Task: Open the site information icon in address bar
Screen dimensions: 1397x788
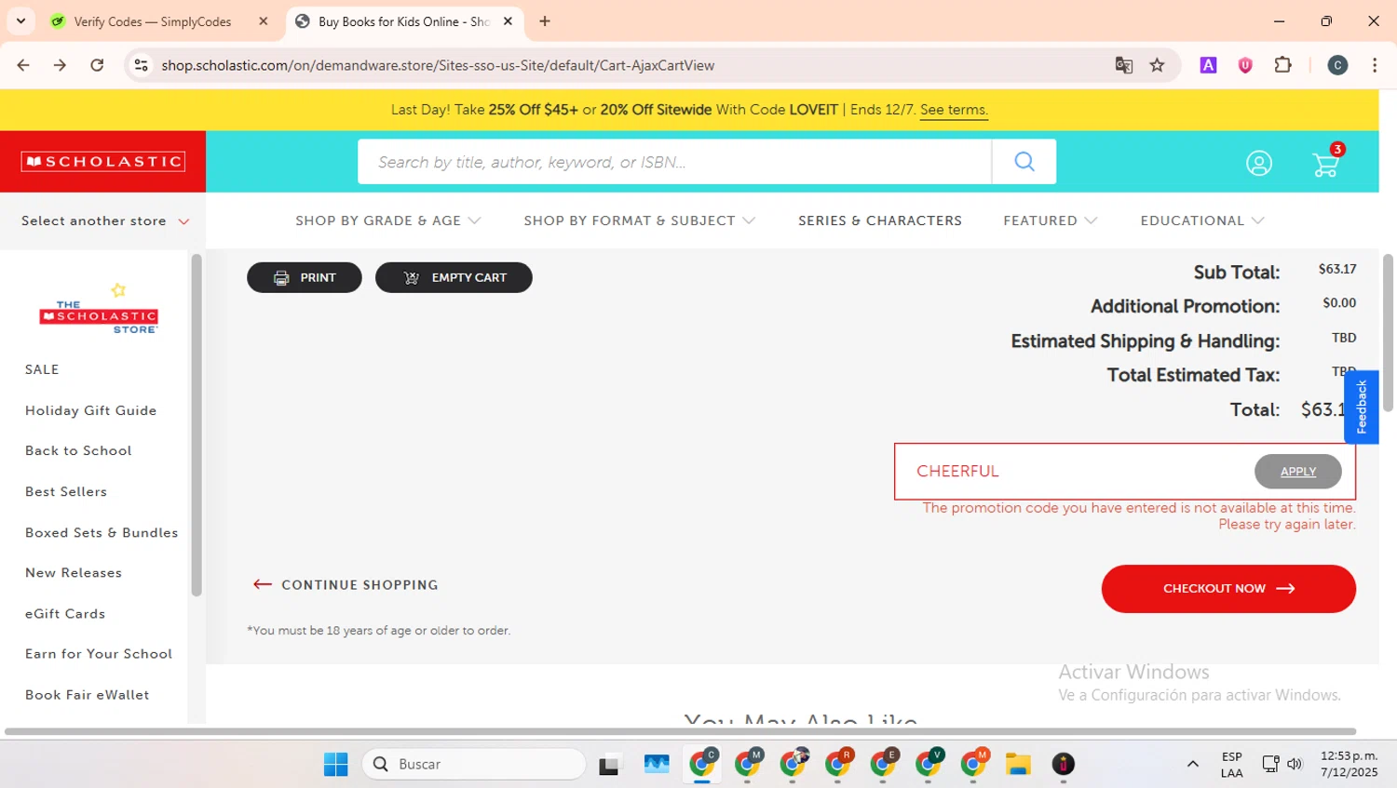Action: [141, 65]
